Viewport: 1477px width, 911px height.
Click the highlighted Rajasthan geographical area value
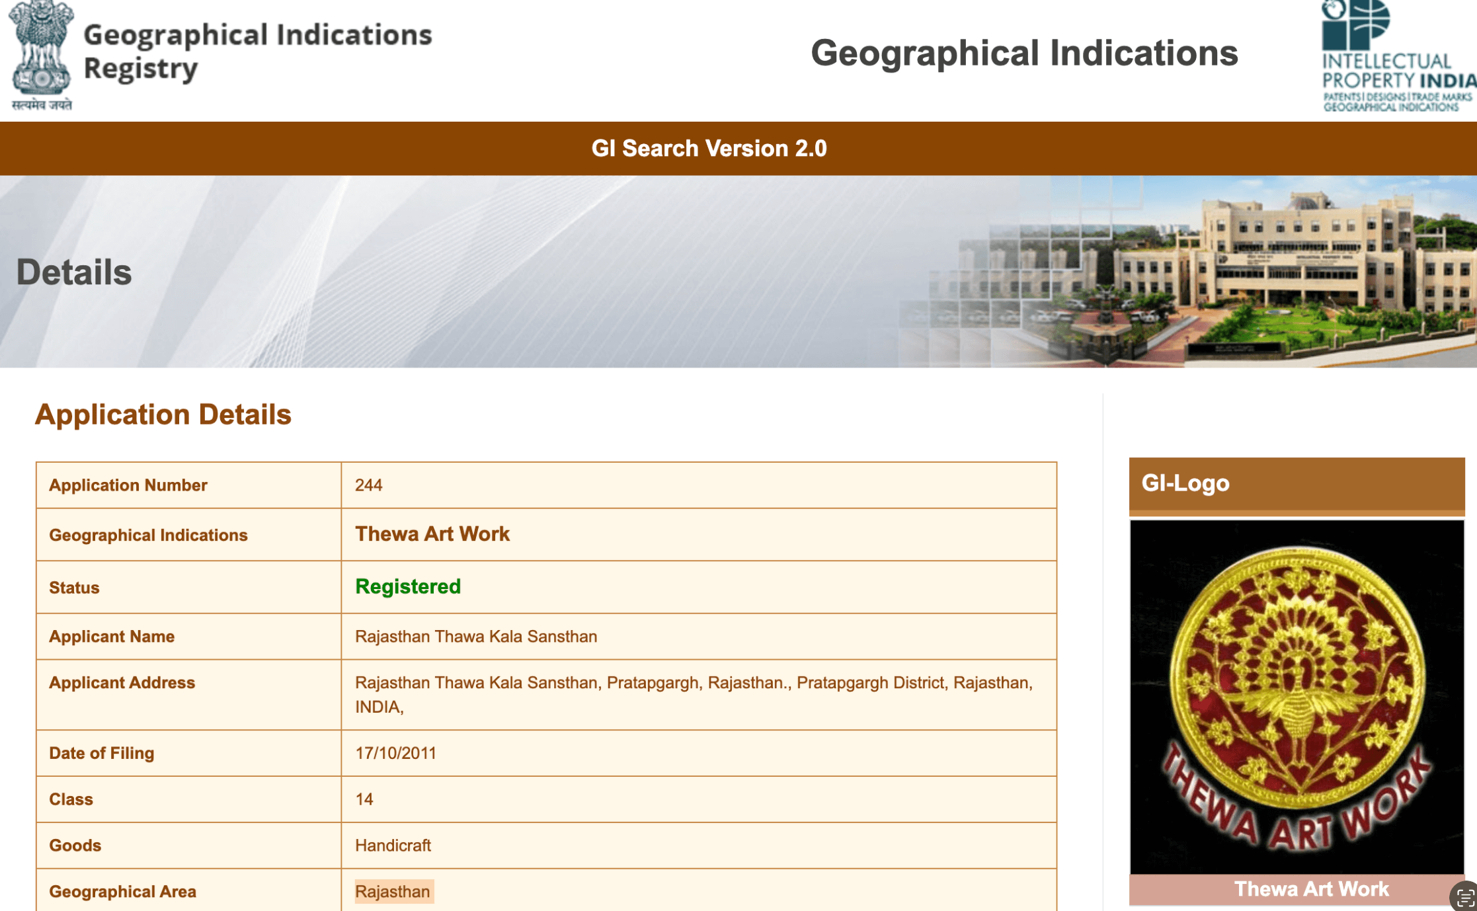(x=393, y=891)
